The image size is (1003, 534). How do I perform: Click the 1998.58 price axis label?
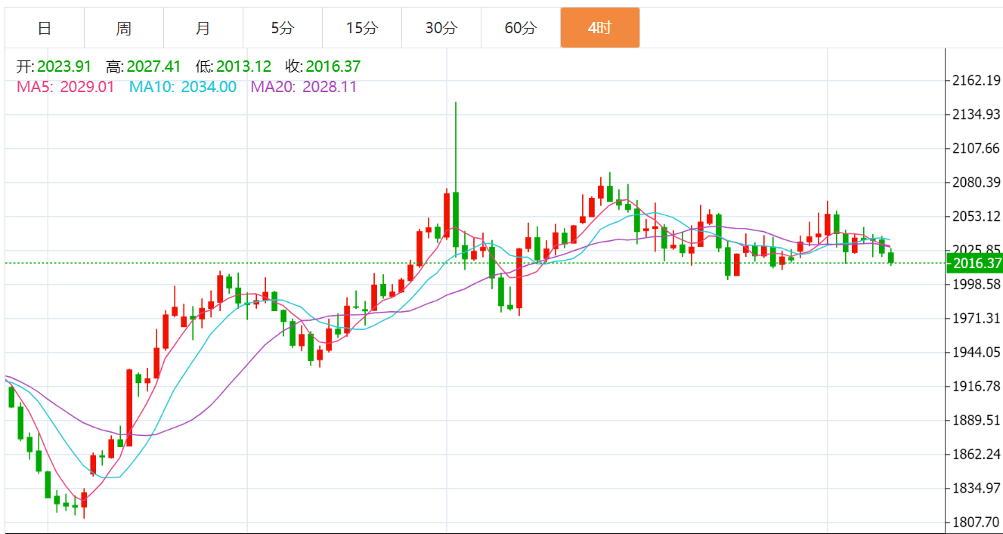pyautogui.click(x=977, y=285)
